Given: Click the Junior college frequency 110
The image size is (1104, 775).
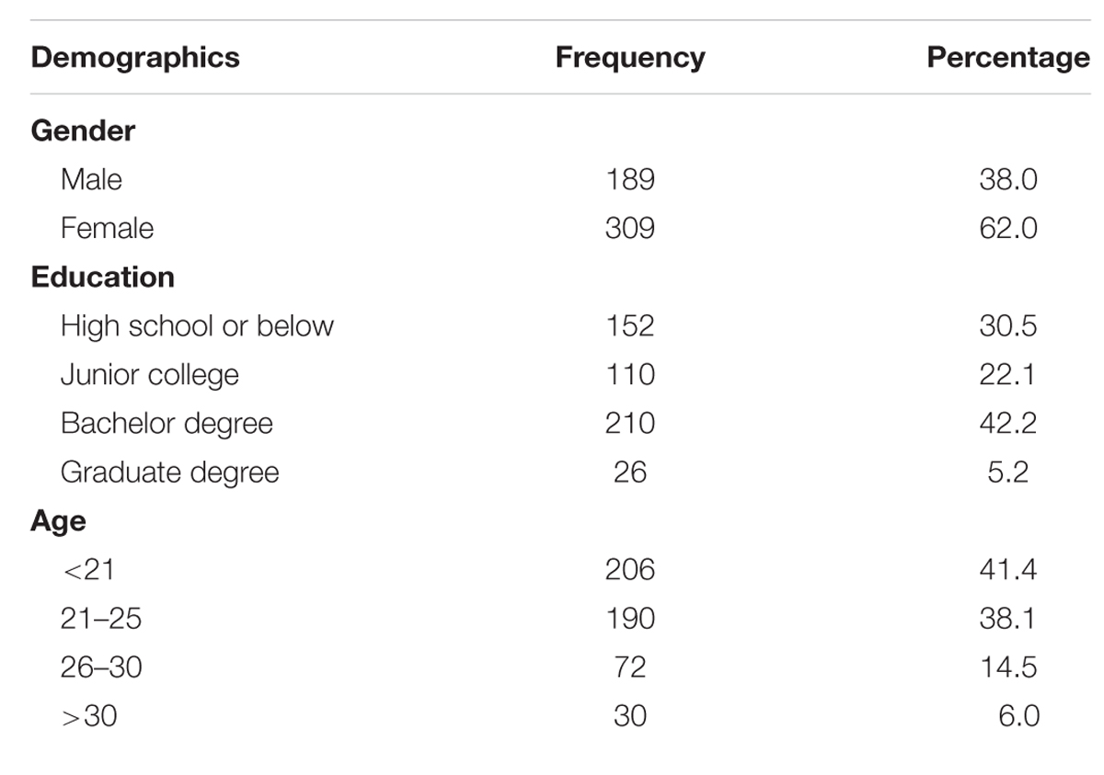Looking at the screenshot, I should tap(630, 374).
